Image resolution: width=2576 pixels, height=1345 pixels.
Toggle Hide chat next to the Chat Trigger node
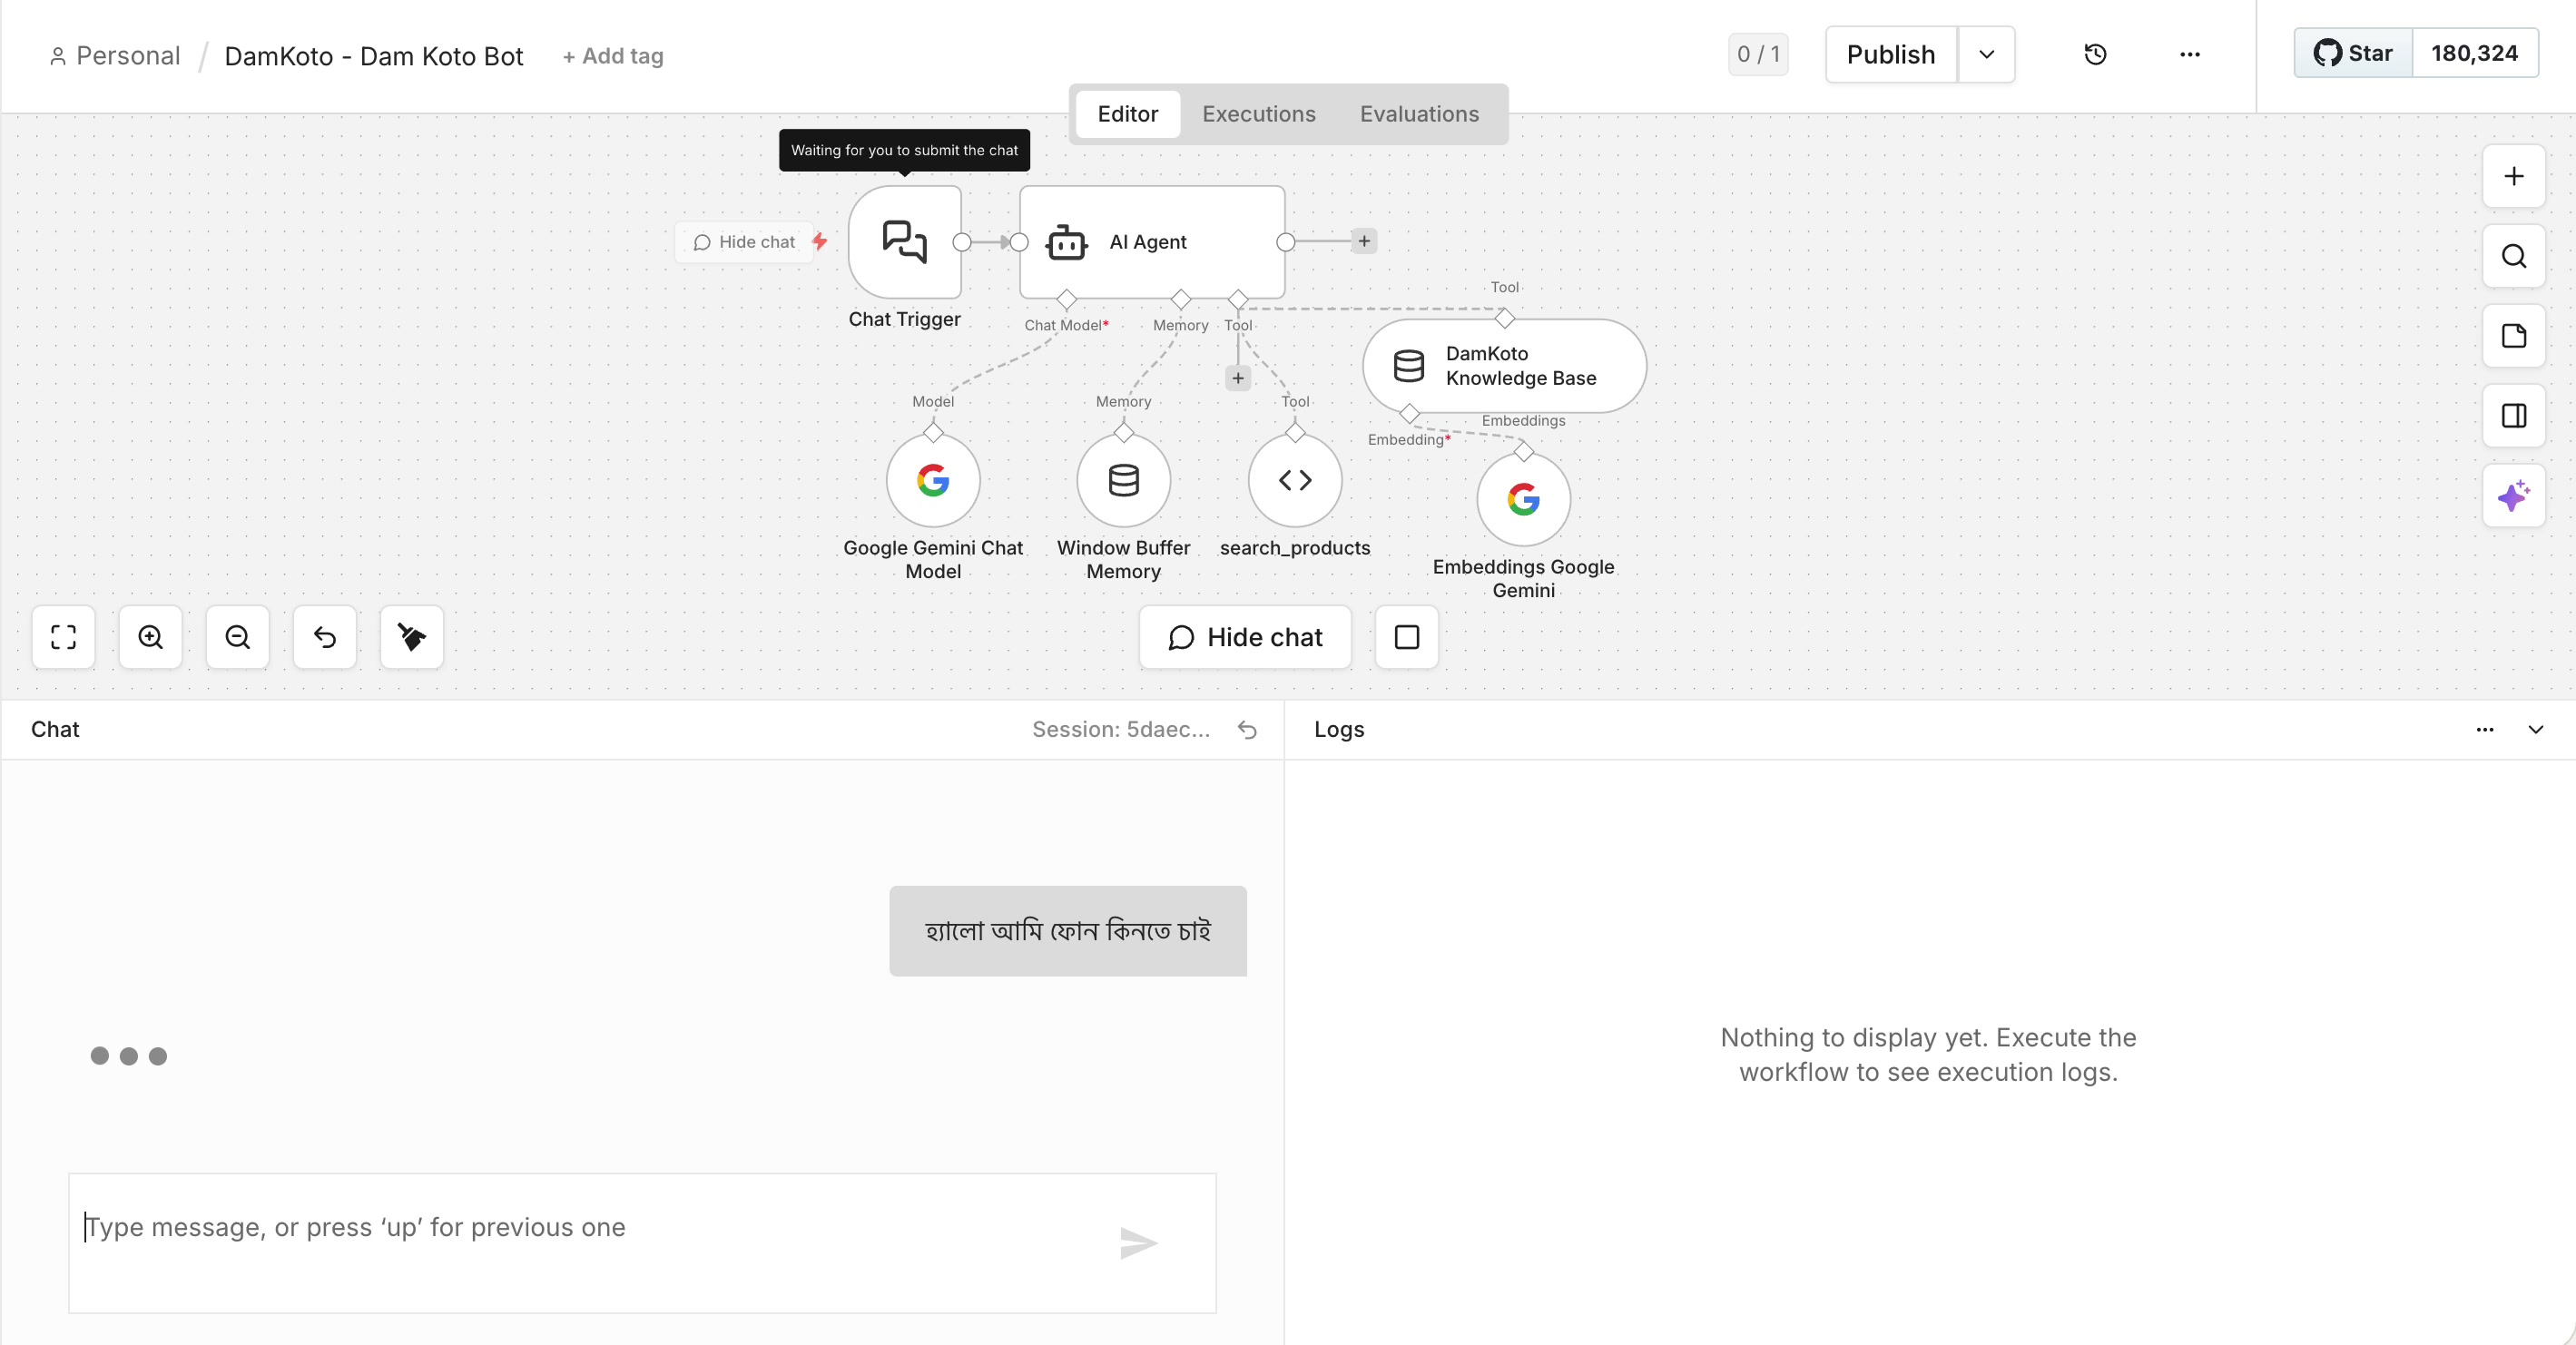[743, 241]
